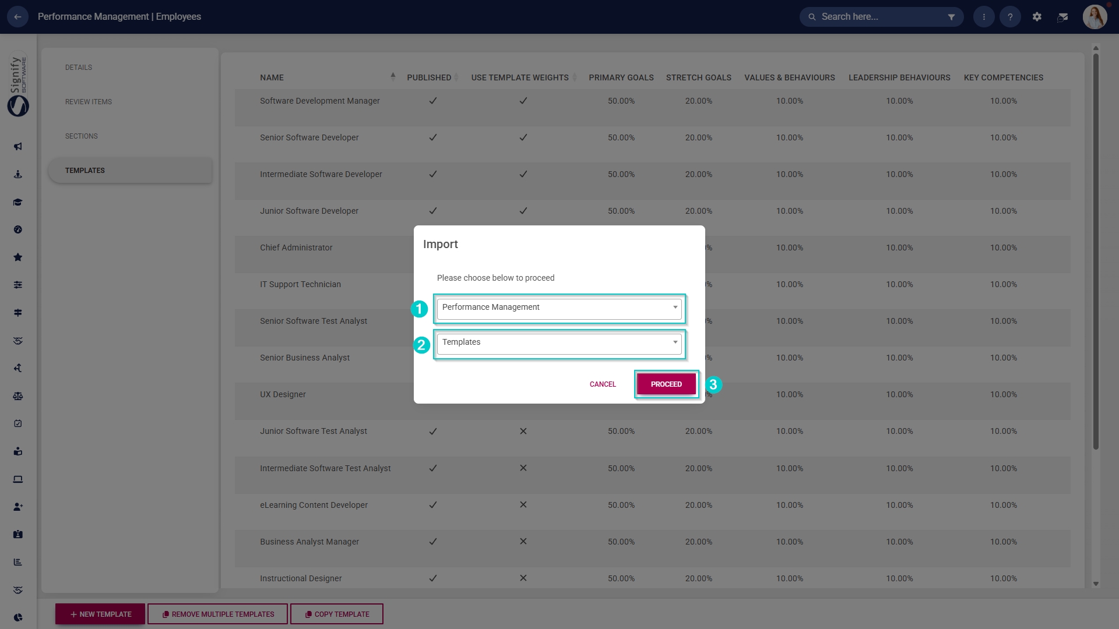Select the Chief Administrator row name
This screenshot has height=629, width=1119.
(296, 248)
